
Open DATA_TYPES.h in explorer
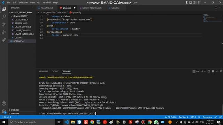tap(22, 20)
